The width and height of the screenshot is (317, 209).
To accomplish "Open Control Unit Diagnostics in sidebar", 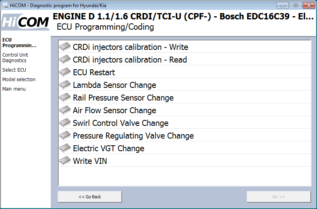I will (x=15, y=58).
